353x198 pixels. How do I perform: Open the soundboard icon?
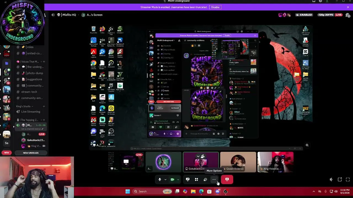tap(205, 180)
